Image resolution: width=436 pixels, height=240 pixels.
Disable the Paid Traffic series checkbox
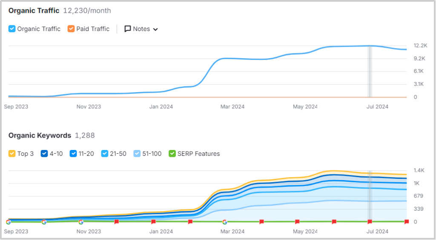(71, 29)
